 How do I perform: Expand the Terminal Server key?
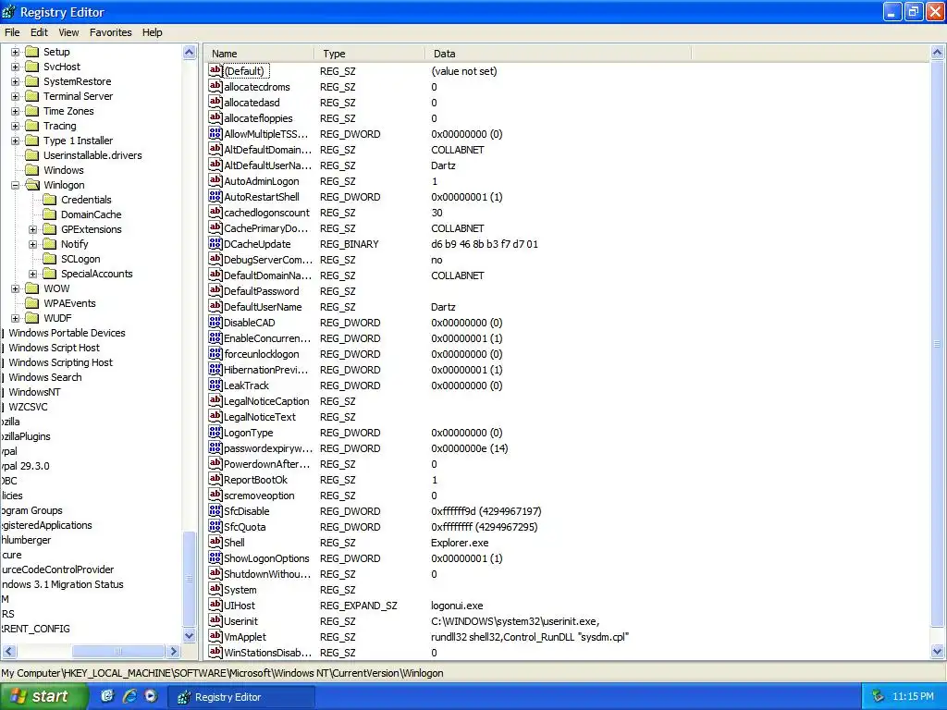tap(15, 96)
